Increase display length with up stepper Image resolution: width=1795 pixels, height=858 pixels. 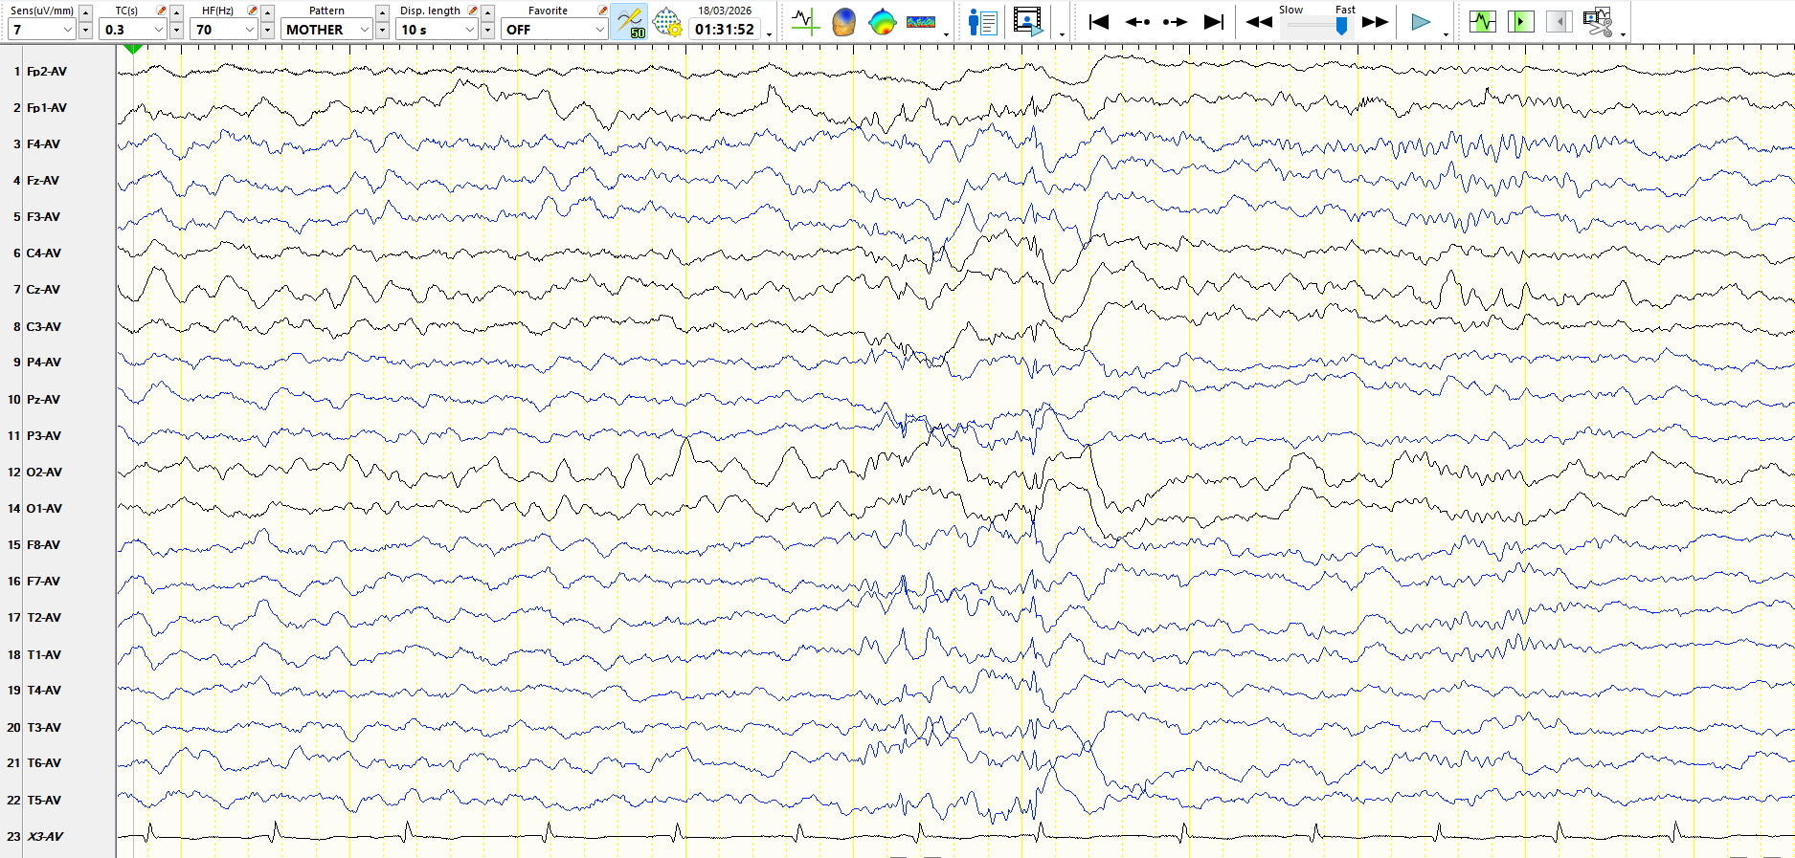[487, 12]
